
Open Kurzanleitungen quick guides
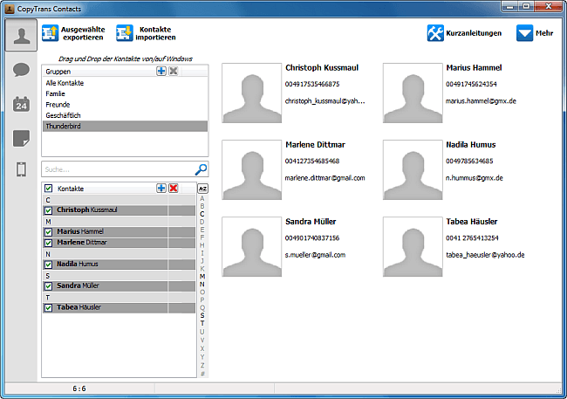click(464, 33)
